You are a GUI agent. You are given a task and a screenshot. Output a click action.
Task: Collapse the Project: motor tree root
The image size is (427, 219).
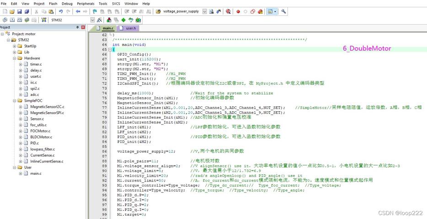[2, 34]
